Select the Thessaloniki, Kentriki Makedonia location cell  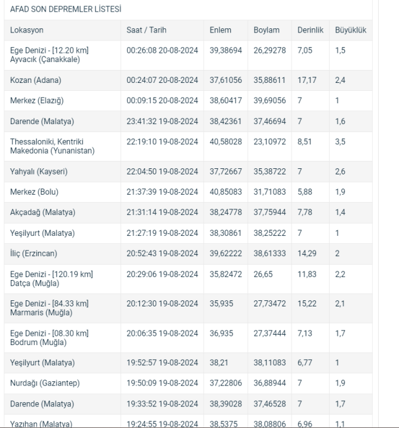pos(63,146)
